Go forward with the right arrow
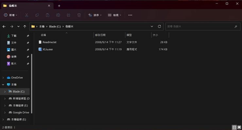This screenshot has height=130, width=242. pos(11,26)
